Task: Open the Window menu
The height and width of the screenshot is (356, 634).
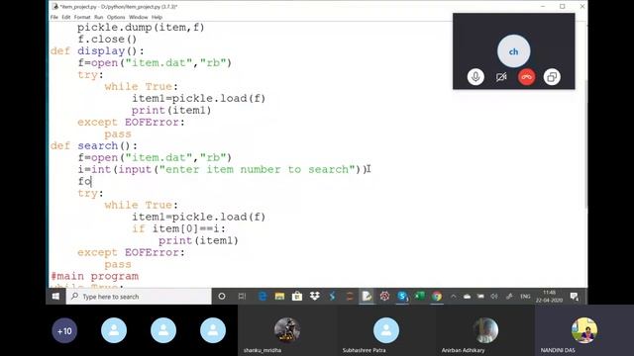Action: coord(139,18)
